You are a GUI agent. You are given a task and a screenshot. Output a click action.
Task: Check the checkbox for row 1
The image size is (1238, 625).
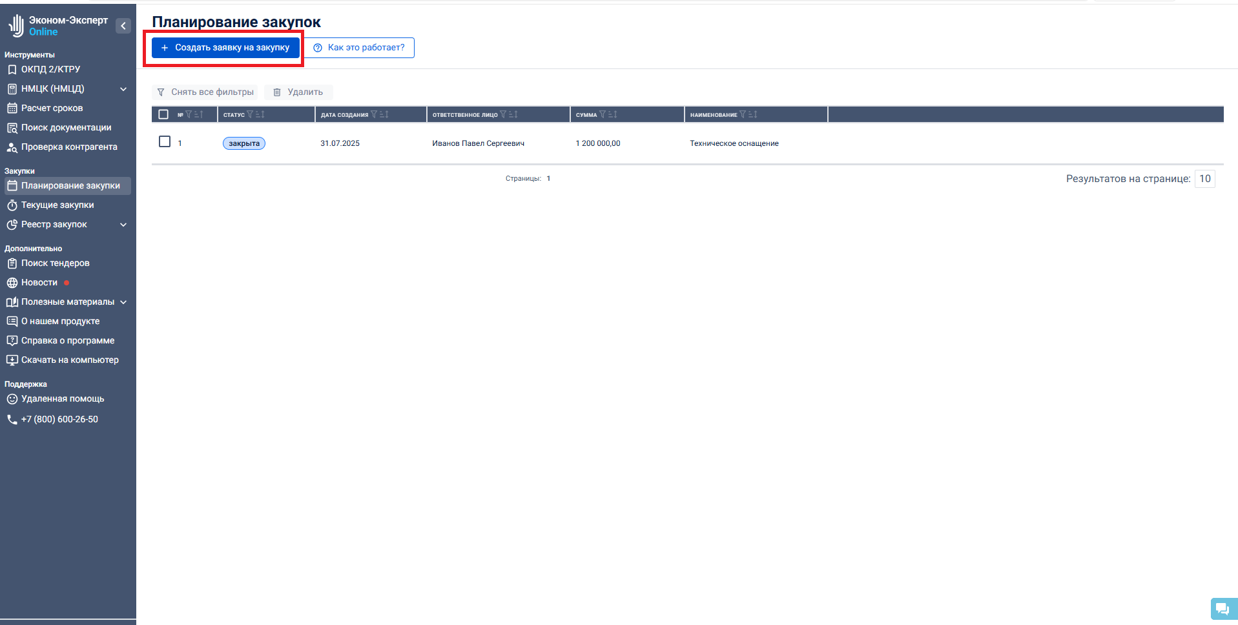tap(165, 141)
